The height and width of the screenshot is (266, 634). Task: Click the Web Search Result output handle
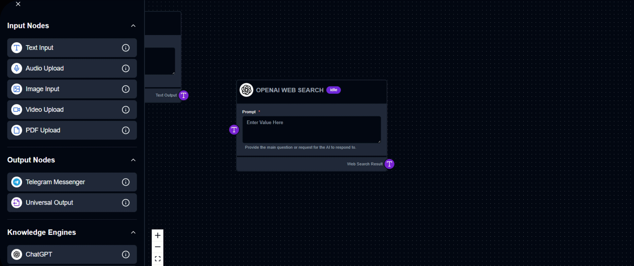click(x=389, y=164)
